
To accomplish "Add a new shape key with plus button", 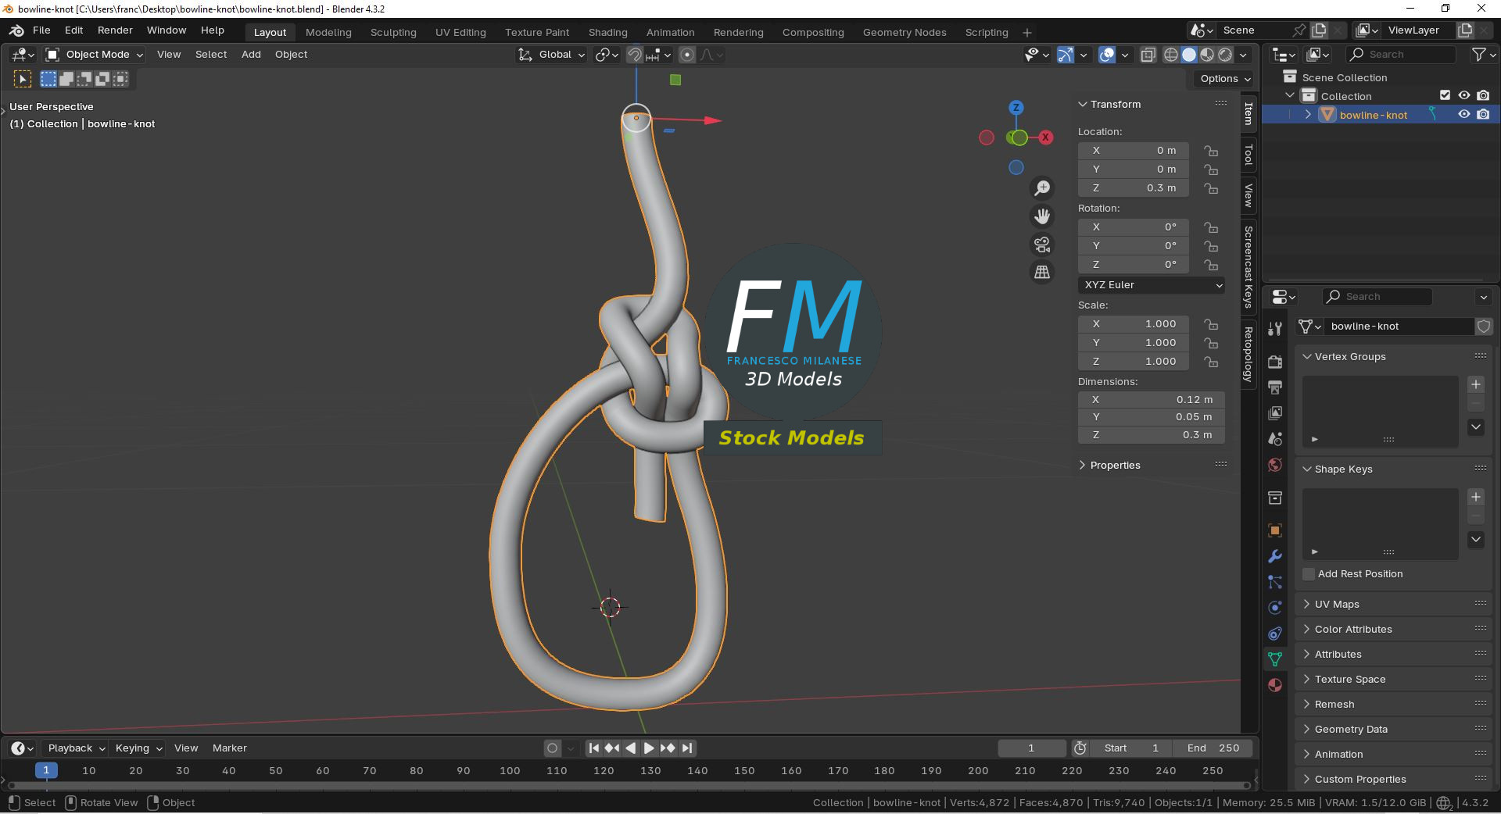I will pos(1476,497).
